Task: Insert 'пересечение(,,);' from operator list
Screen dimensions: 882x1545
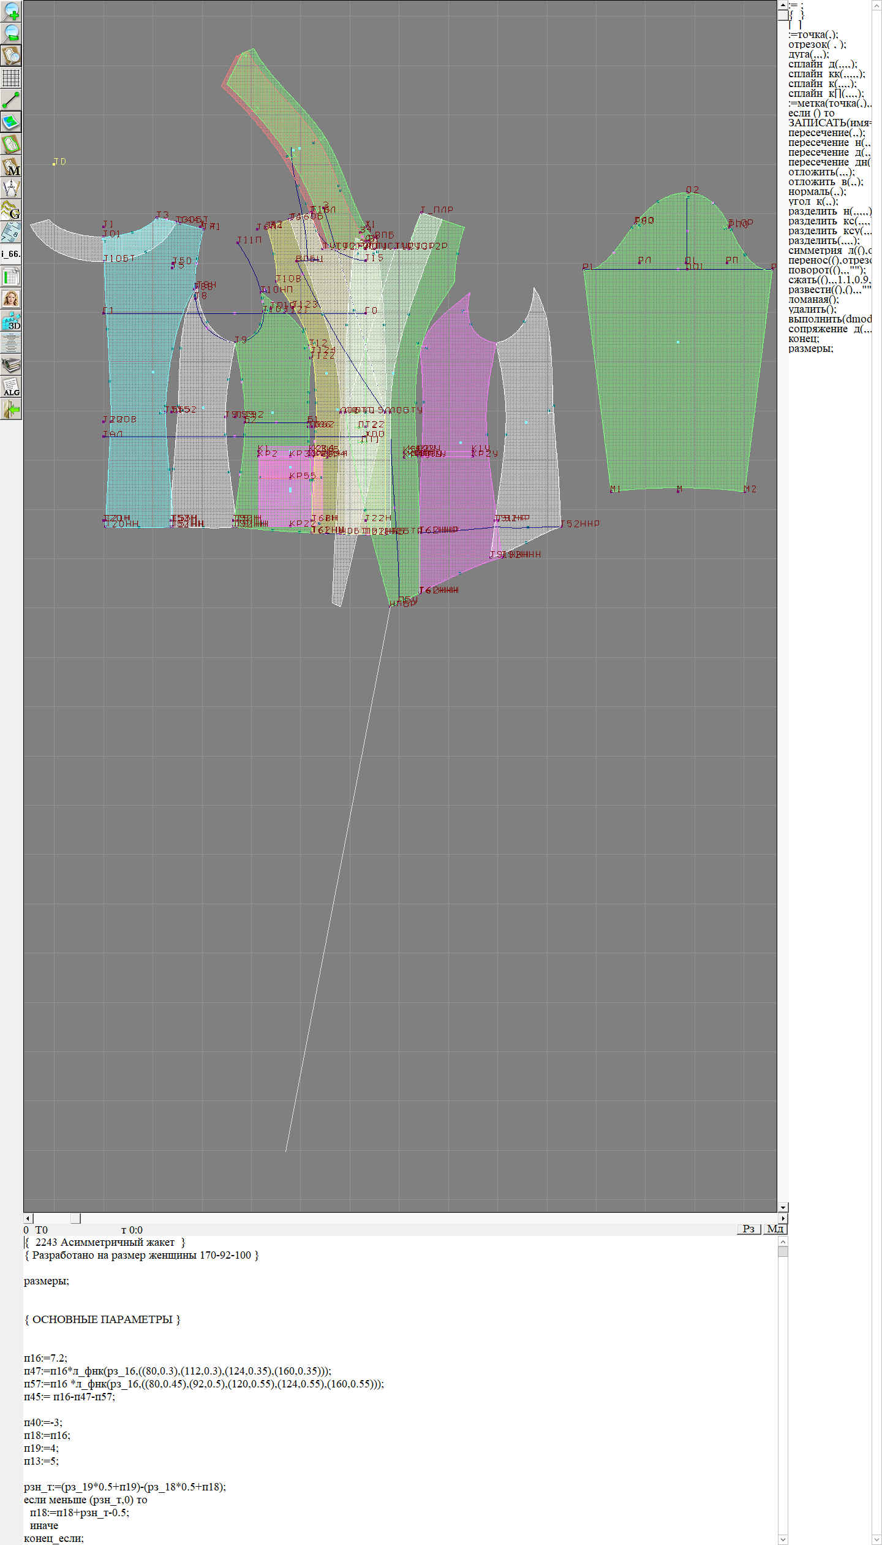Action: pos(826,132)
